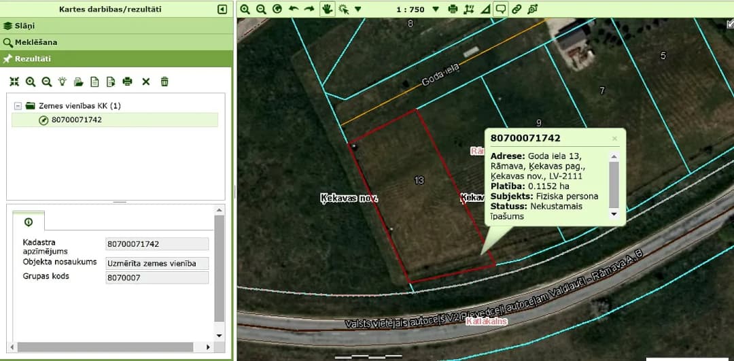Zoom to all results extent icon

[14, 82]
